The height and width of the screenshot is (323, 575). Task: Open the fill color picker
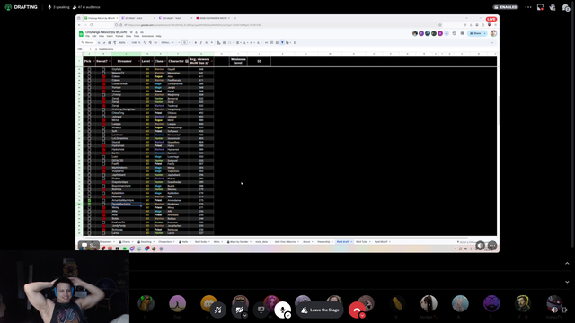click(x=218, y=42)
